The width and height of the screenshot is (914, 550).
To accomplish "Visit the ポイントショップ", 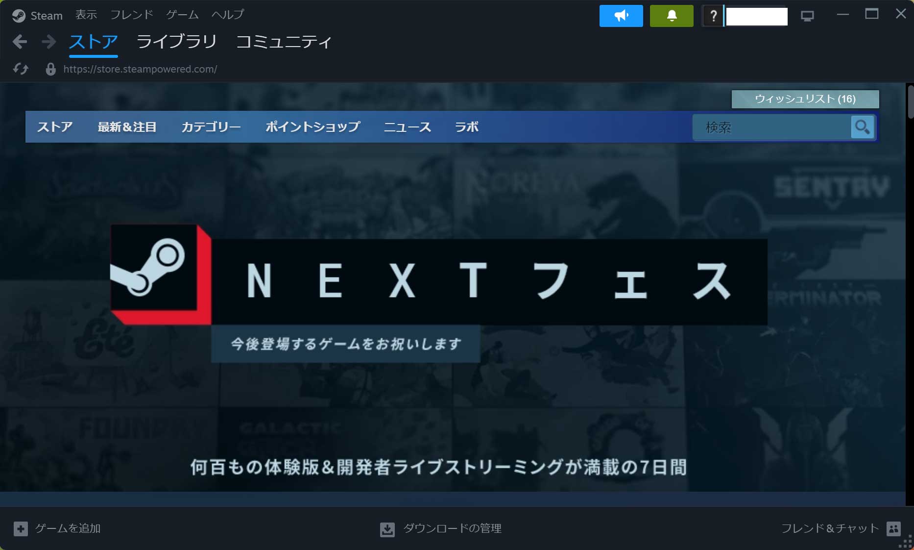I will (x=313, y=127).
